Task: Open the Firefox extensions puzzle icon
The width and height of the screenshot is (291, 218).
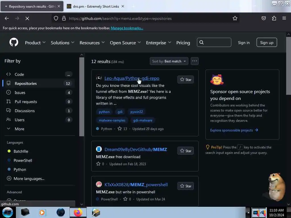Action: click(x=274, y=18)
